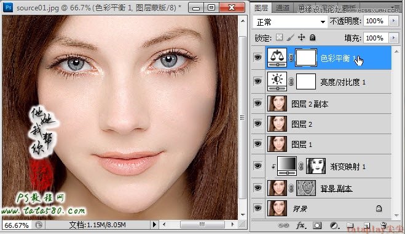Click the zoom percentage field 66.67%
The width and height of the screenshot is (405, 234).
(x=17, y=225)
